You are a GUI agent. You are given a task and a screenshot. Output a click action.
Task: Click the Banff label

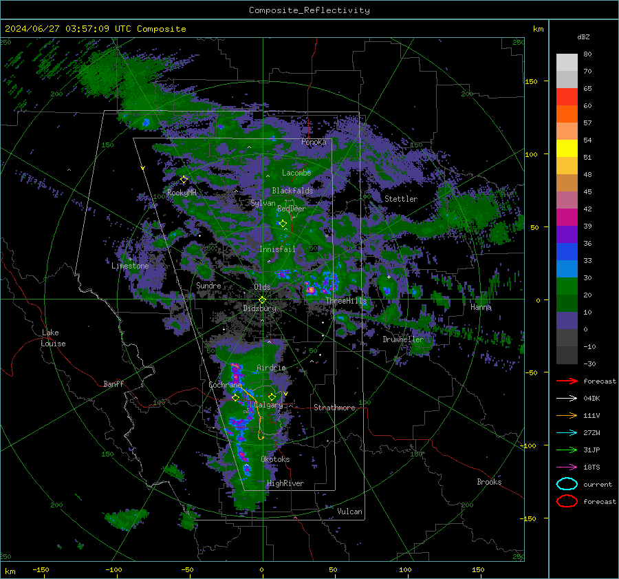pos(113,383)
